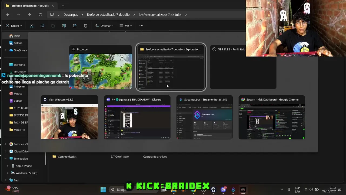Expand the OneDrive tree node chevron
Screen dimensions: 346x195
point(5,50)
